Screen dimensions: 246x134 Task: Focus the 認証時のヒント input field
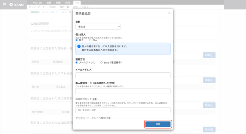pos(123,110)
